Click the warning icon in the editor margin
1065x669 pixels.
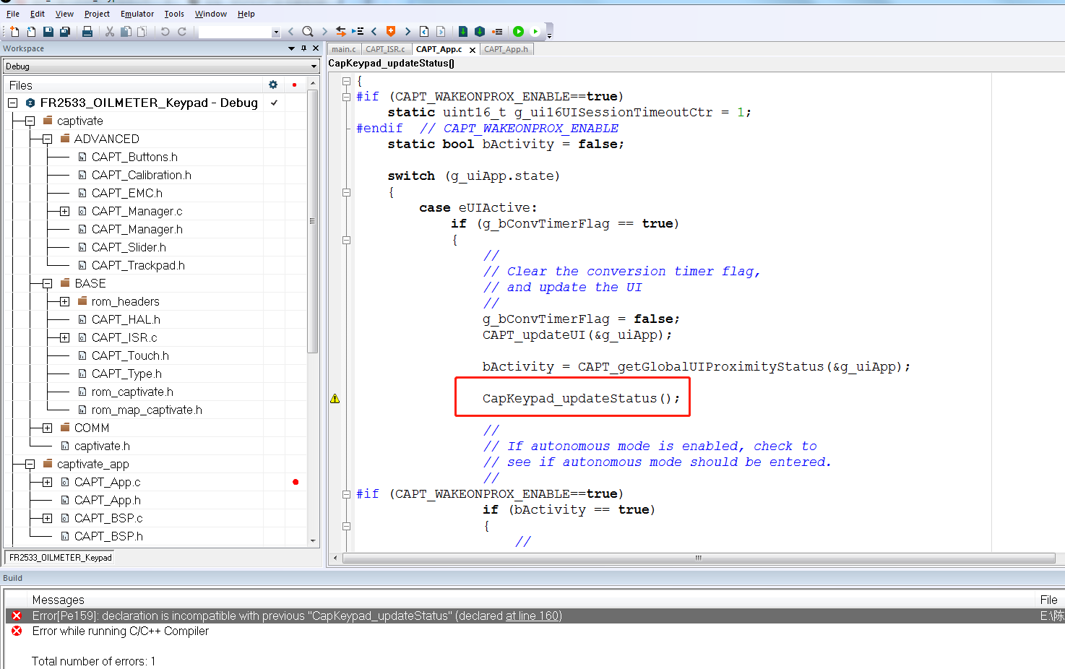[x=335, y=399]
